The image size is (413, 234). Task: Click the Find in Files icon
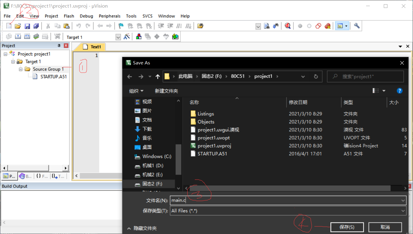coord(267,26)
